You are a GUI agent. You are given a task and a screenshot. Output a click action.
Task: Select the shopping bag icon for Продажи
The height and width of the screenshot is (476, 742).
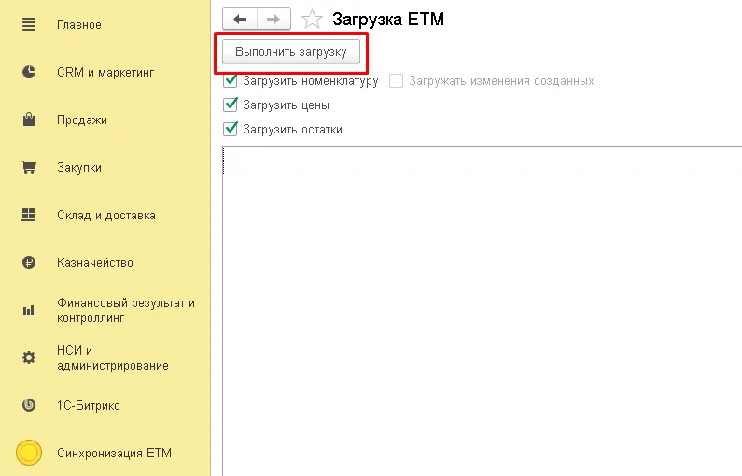[28, 119]
